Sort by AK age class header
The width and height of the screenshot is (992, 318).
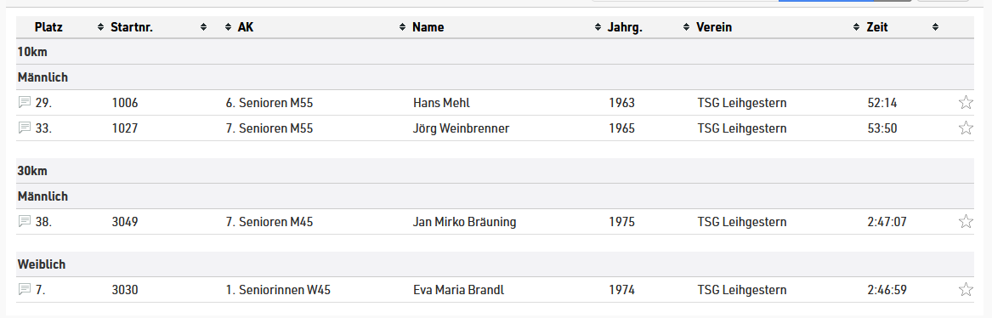click(x=246, y=27)
